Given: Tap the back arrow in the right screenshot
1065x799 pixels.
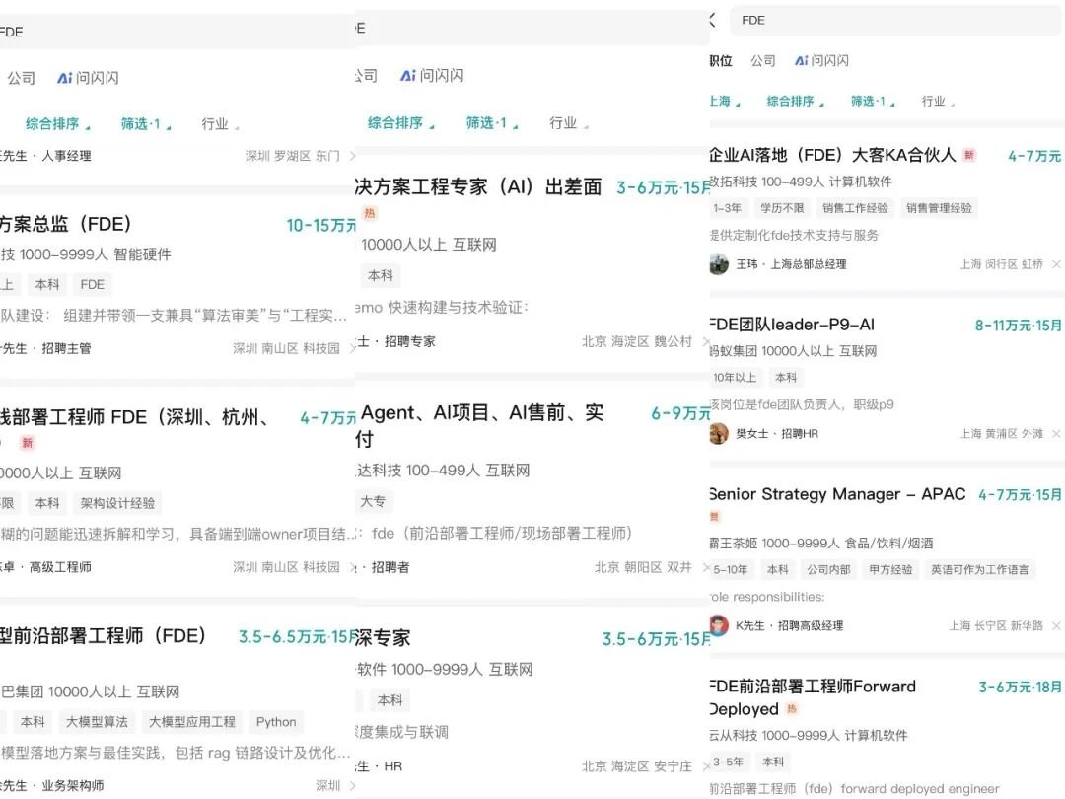Looking at the screenshot, I should (713, 21).
